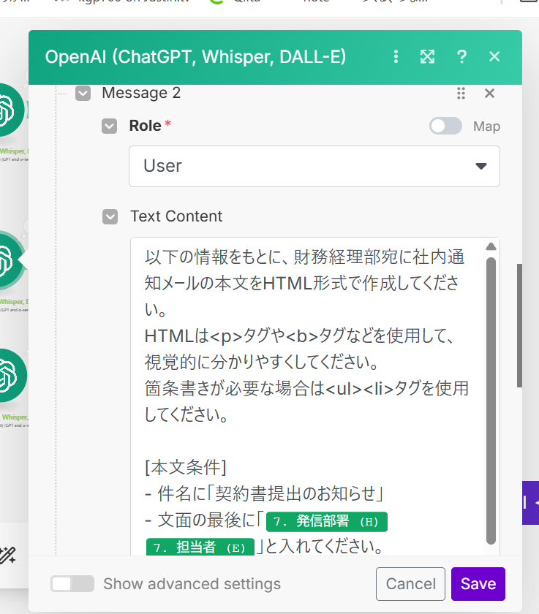Click the middle OpenAI module node on canvas
The width and height of the screenshot is (539, 614).
pos(10,261)
